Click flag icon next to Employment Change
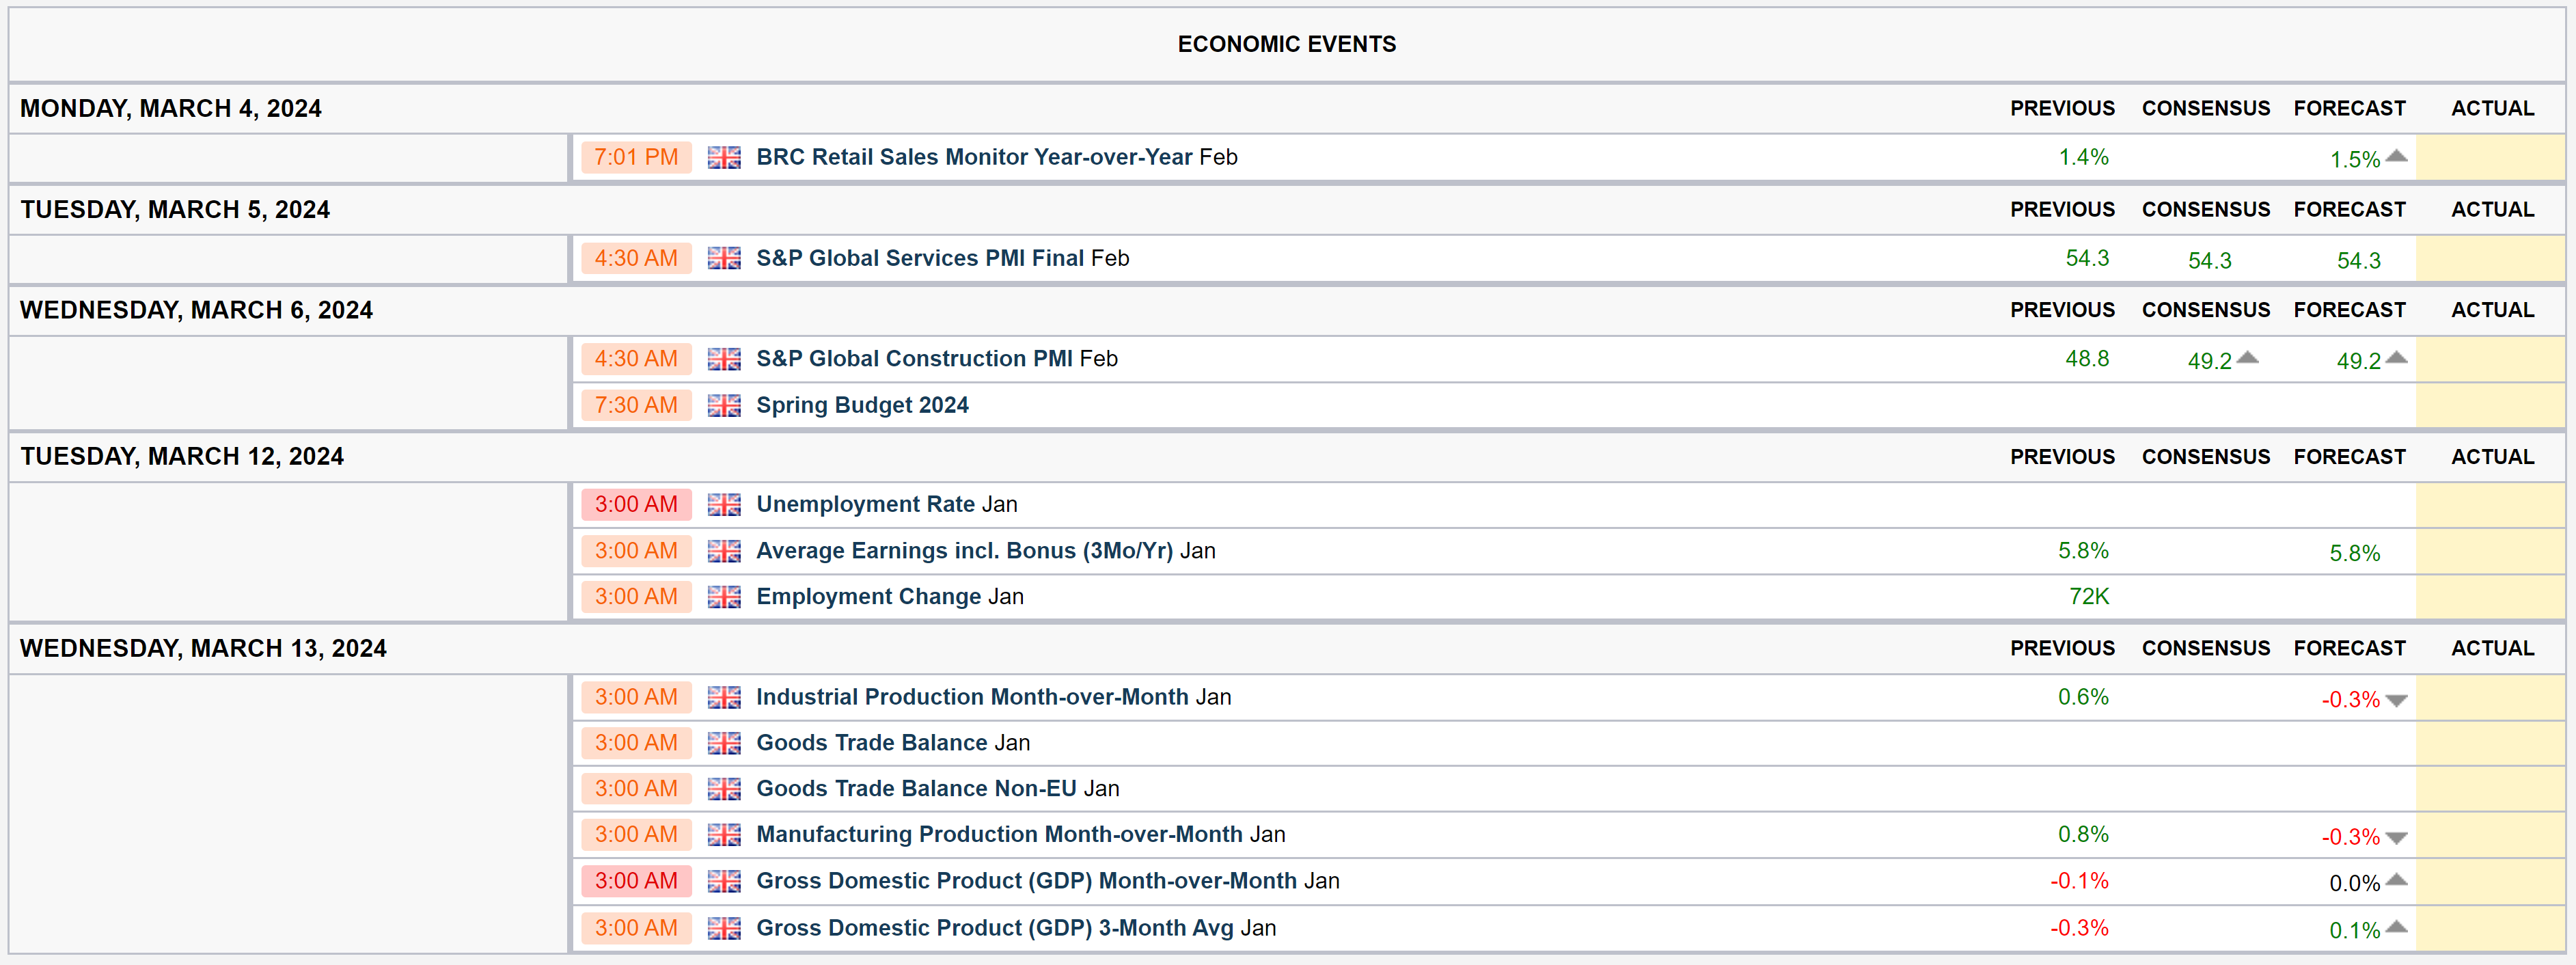 pos(724,597)
